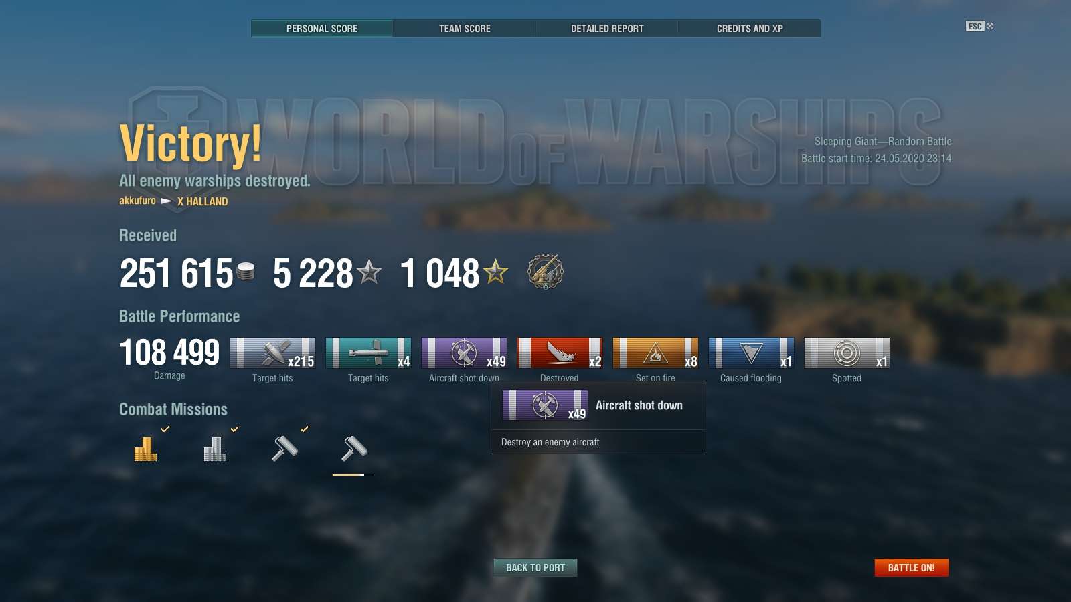Open the Detailed Report tab
Viewport: 1071px width, 602px height.
pyautogui.click(x=607, y=29)
